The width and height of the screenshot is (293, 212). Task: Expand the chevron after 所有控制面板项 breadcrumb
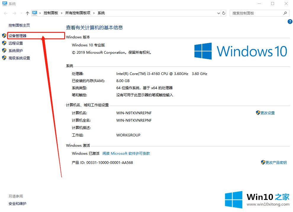(94, 13)
